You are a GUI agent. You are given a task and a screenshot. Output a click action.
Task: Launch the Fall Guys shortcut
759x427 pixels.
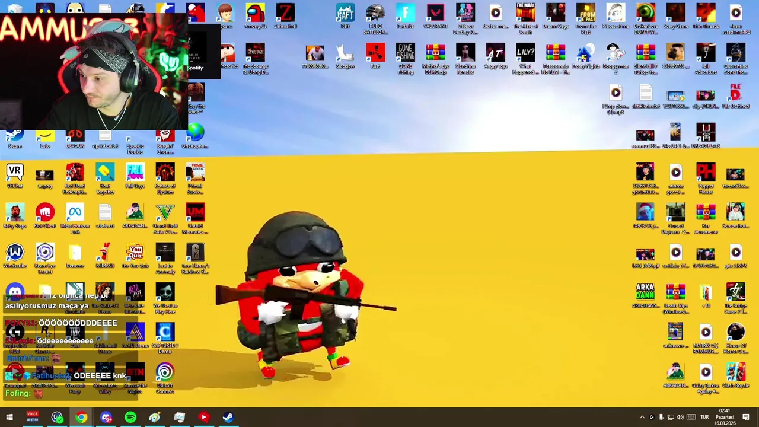click(135, 176)
